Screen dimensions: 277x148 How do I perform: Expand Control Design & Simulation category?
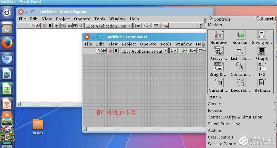[241, 117]
